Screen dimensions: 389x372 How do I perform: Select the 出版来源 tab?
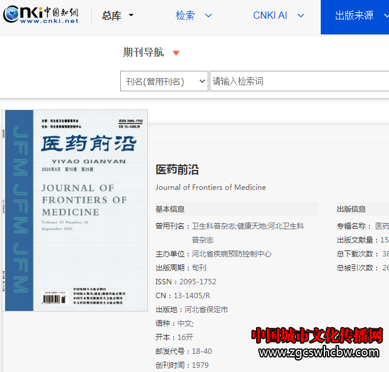point(355,16)
